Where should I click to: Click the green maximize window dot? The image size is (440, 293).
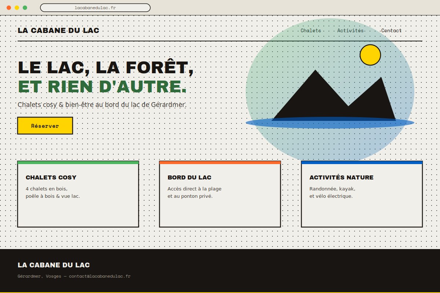coord(25,8)
